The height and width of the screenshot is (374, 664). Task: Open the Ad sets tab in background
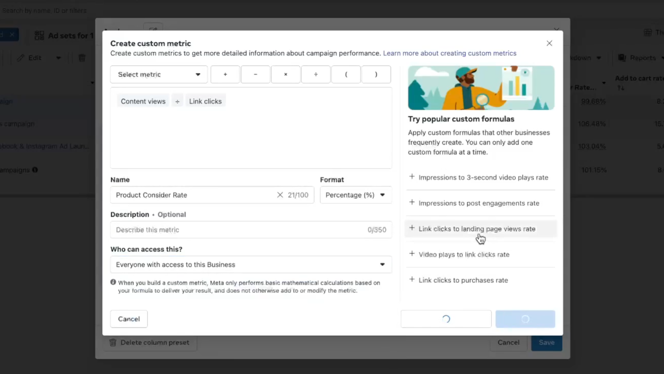coord(64,35)
